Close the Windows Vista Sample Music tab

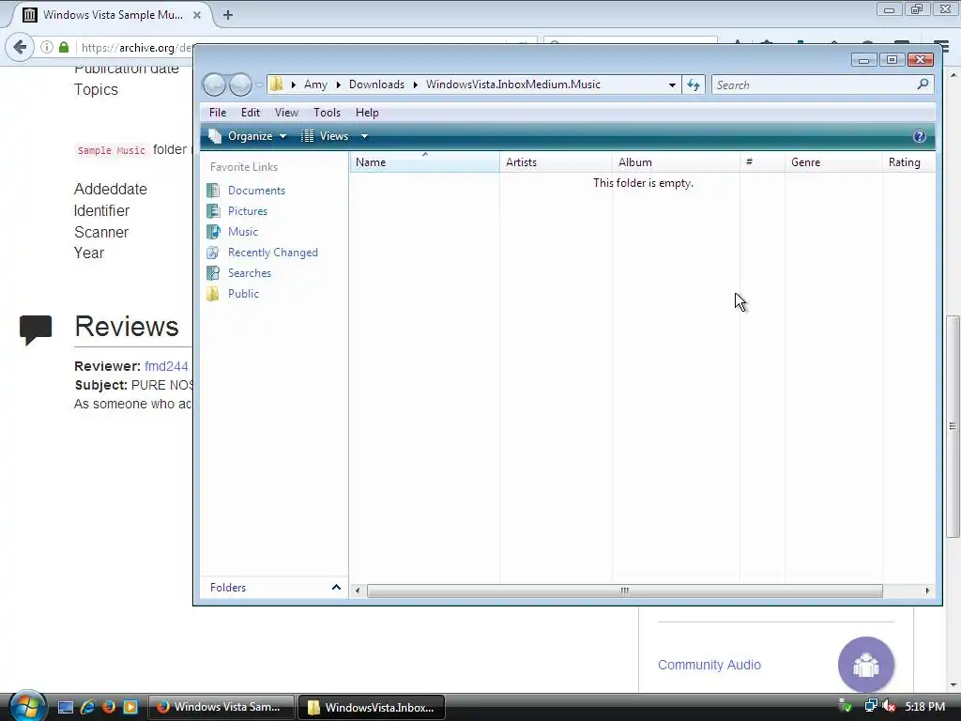[197, 15]
